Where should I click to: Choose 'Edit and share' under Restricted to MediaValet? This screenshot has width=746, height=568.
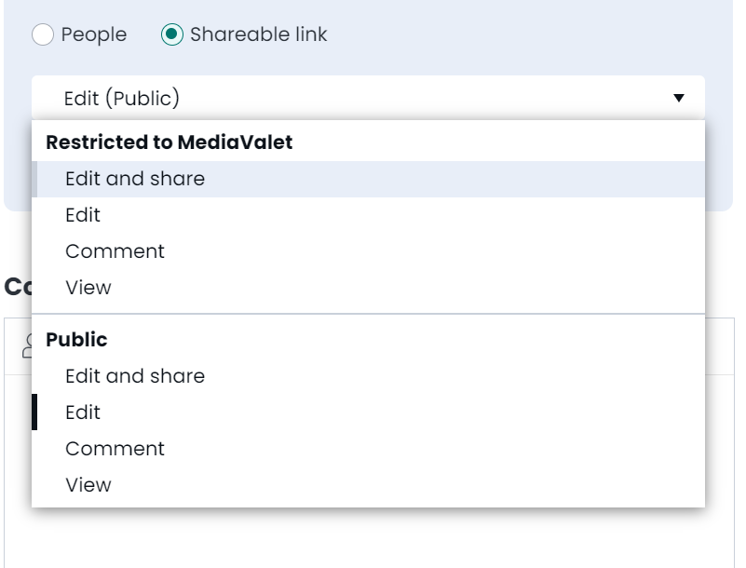[134, 178]
